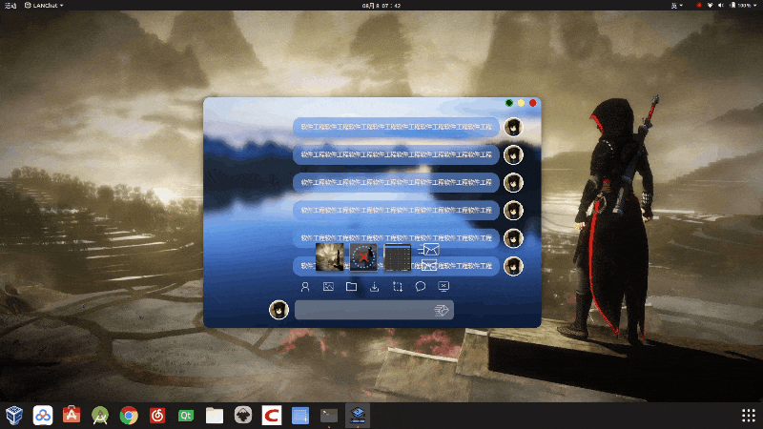
Task: Click the volume icon in the top bar
Action: 721,6
